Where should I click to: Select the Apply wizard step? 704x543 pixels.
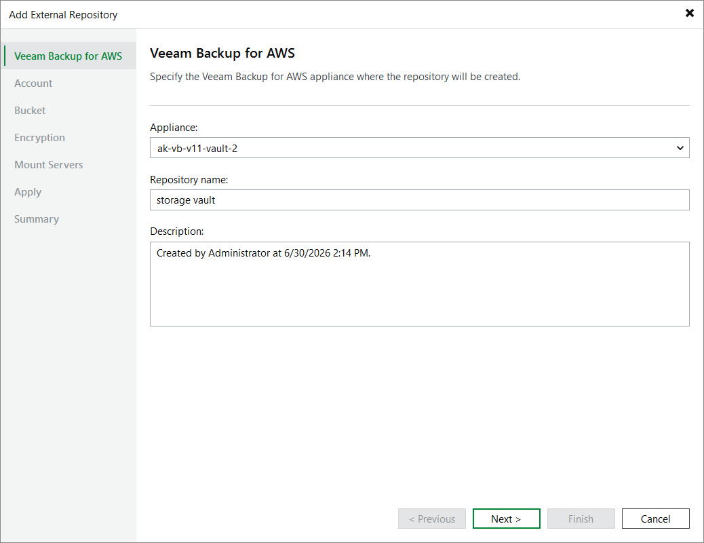[28, 192]
